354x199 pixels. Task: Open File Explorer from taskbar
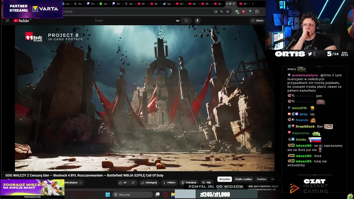click(x=173, y=195)
